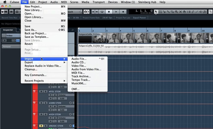Click the Apple menu icon
The image size is (213, 129).
[5, 2]
